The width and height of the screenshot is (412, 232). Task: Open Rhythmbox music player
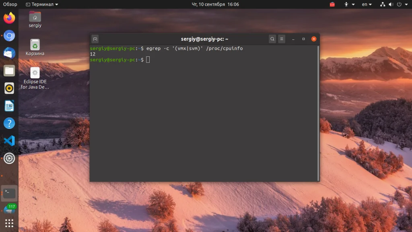tap(9, 88)
